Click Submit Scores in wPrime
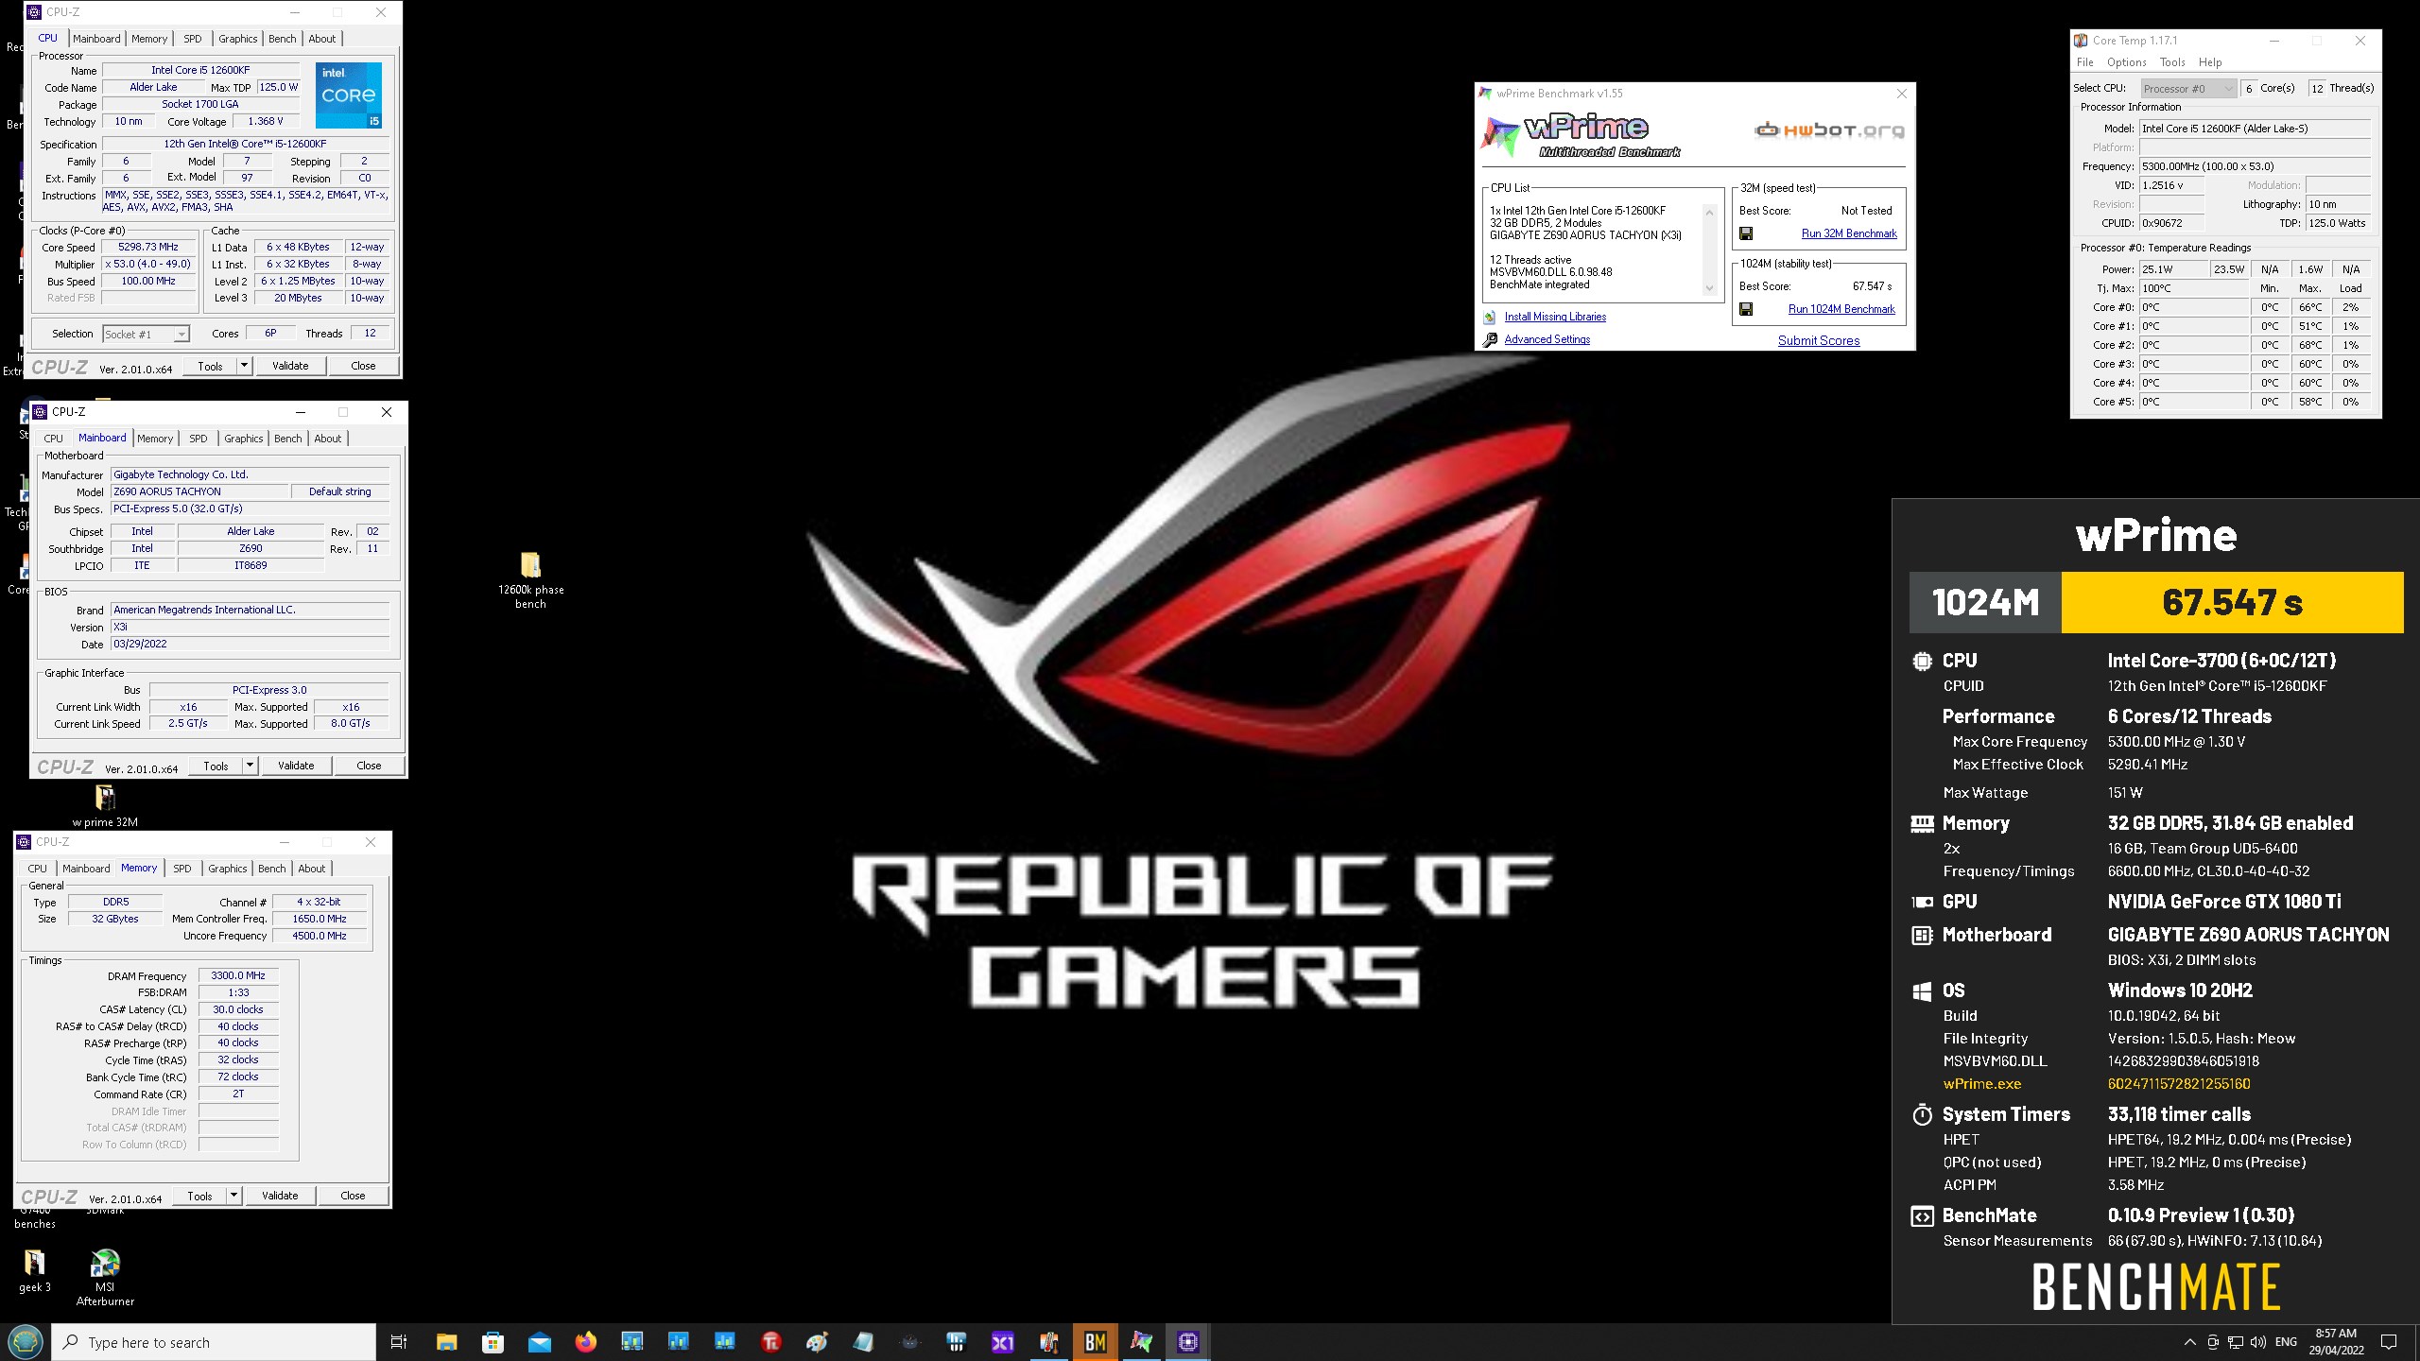This screenshot has width=2420, height=1361. [1818, 340]
